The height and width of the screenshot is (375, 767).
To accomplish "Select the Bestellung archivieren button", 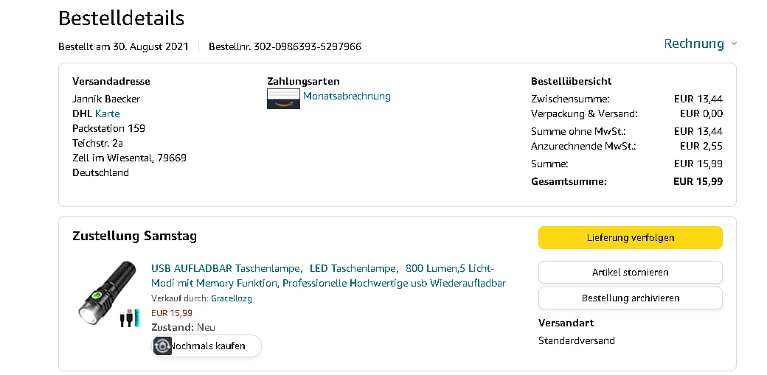I will (x=630, y=298).
